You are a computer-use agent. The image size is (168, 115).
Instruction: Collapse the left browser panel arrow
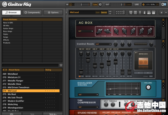(66, 12)
